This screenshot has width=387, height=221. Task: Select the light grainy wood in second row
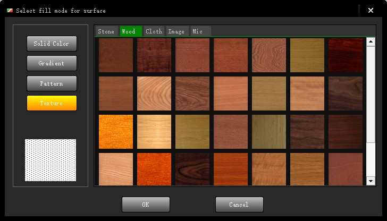click(x=154, y=93)
